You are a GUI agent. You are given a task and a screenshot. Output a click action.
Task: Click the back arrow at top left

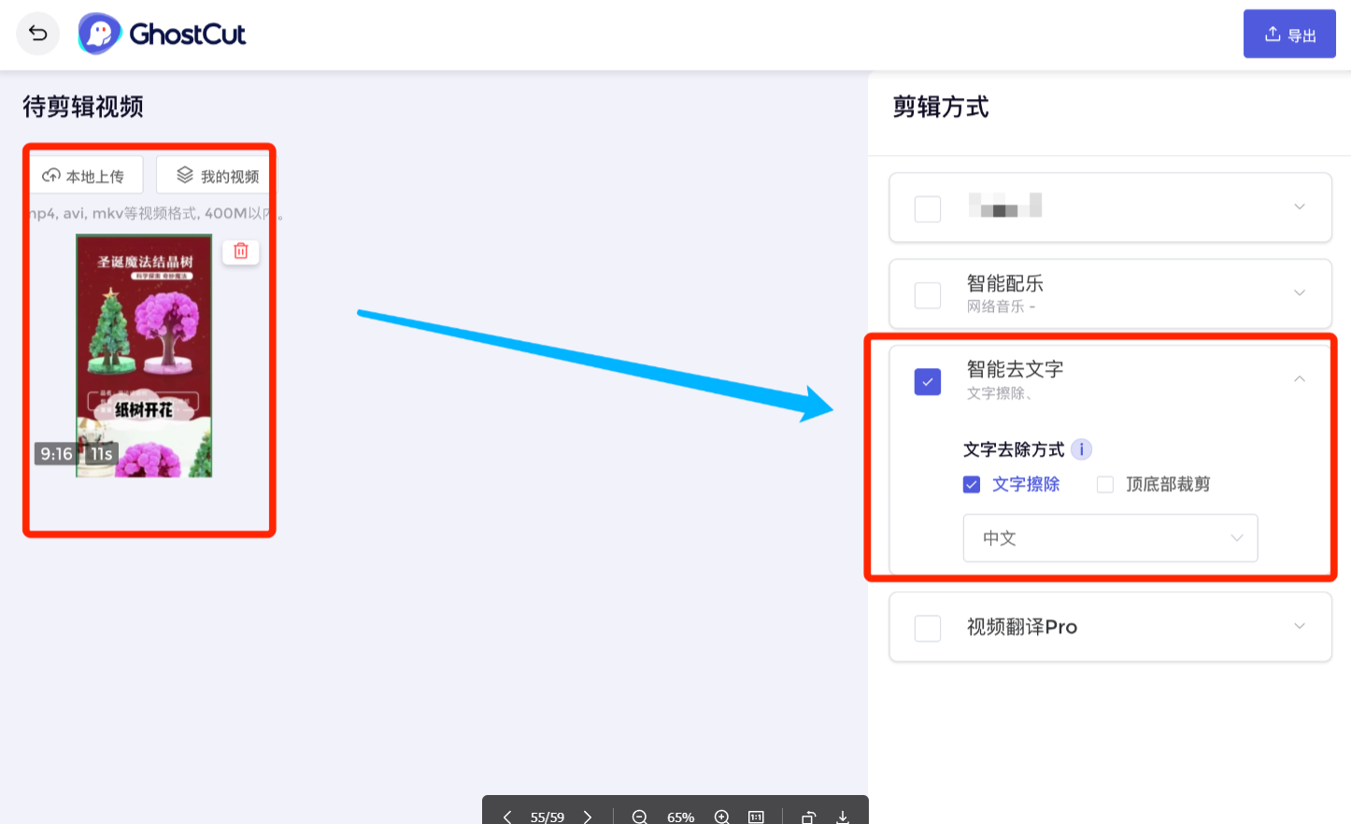point(37,33)
